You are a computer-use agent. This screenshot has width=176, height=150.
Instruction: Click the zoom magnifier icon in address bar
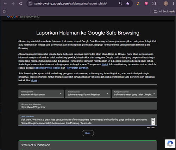tap(121, 4)
